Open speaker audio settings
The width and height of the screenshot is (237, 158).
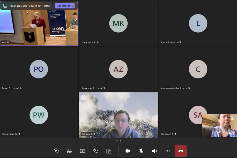[154, 151]
